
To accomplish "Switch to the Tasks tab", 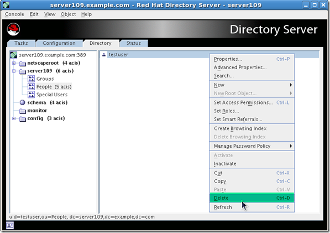I will 21,43.
